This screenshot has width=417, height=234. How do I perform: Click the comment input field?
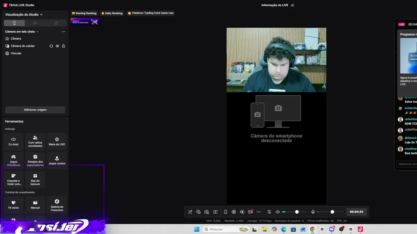[407, 164]
